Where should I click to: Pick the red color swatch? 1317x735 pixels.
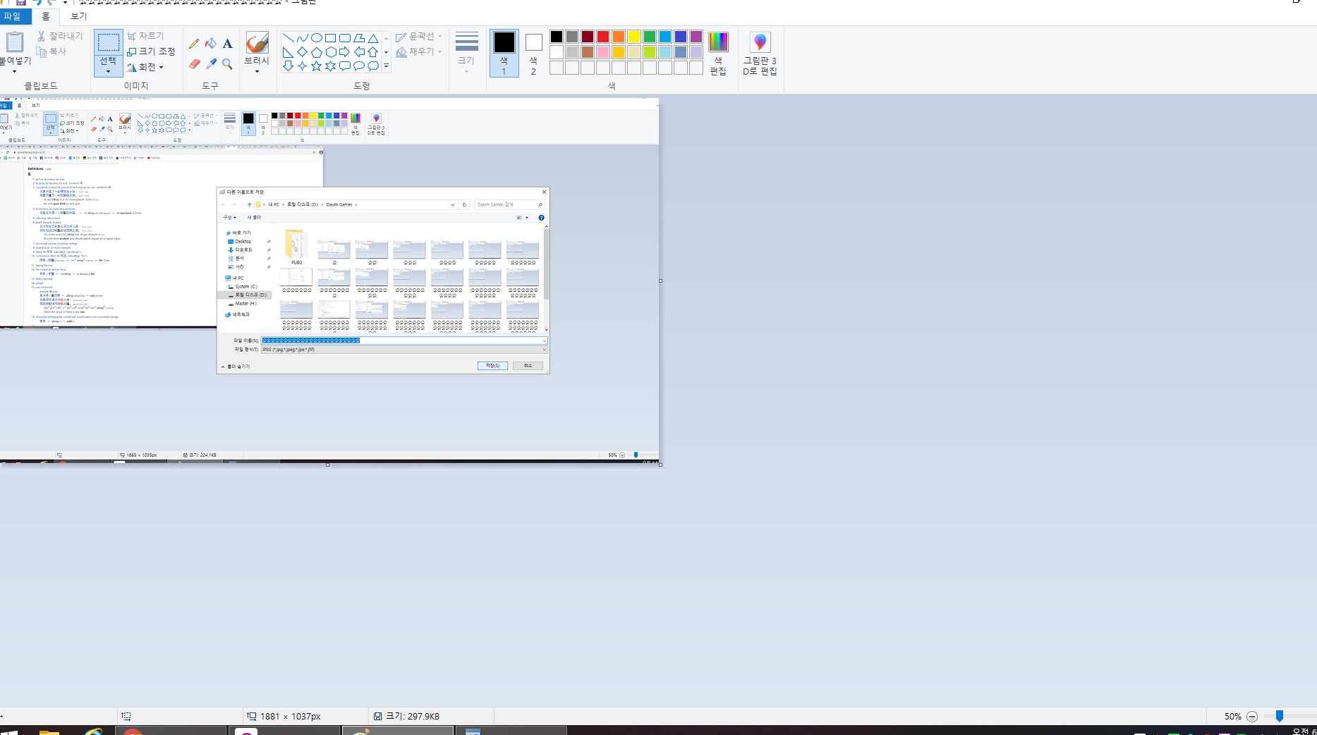point(603,37)
